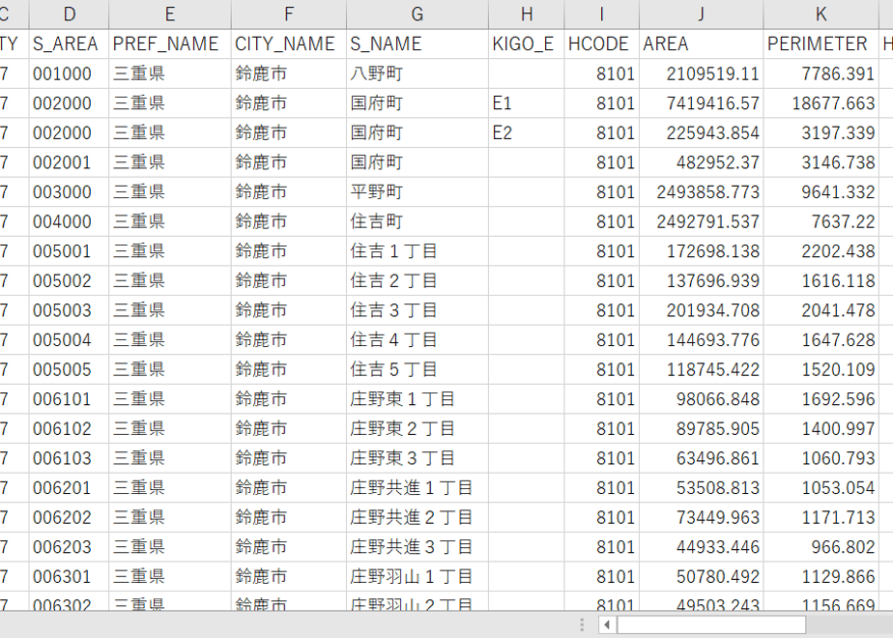Click the S_AREA cell 006201
Screen dimensions: 893x638
[x=69, y=488]
